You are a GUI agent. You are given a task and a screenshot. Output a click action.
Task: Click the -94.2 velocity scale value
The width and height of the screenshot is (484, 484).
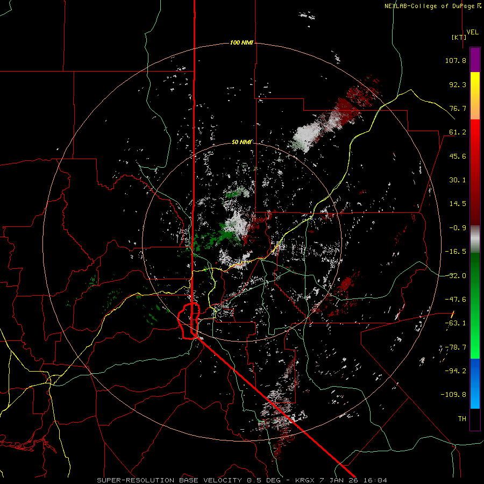[455, 371]
